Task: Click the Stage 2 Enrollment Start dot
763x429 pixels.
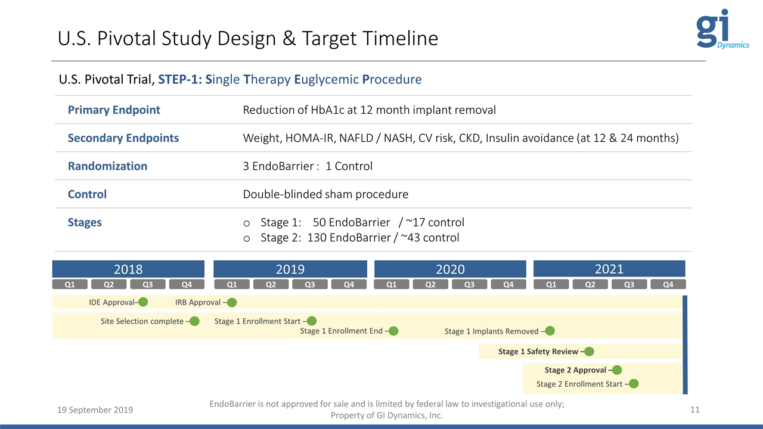Action: click(x=634, y=384)
